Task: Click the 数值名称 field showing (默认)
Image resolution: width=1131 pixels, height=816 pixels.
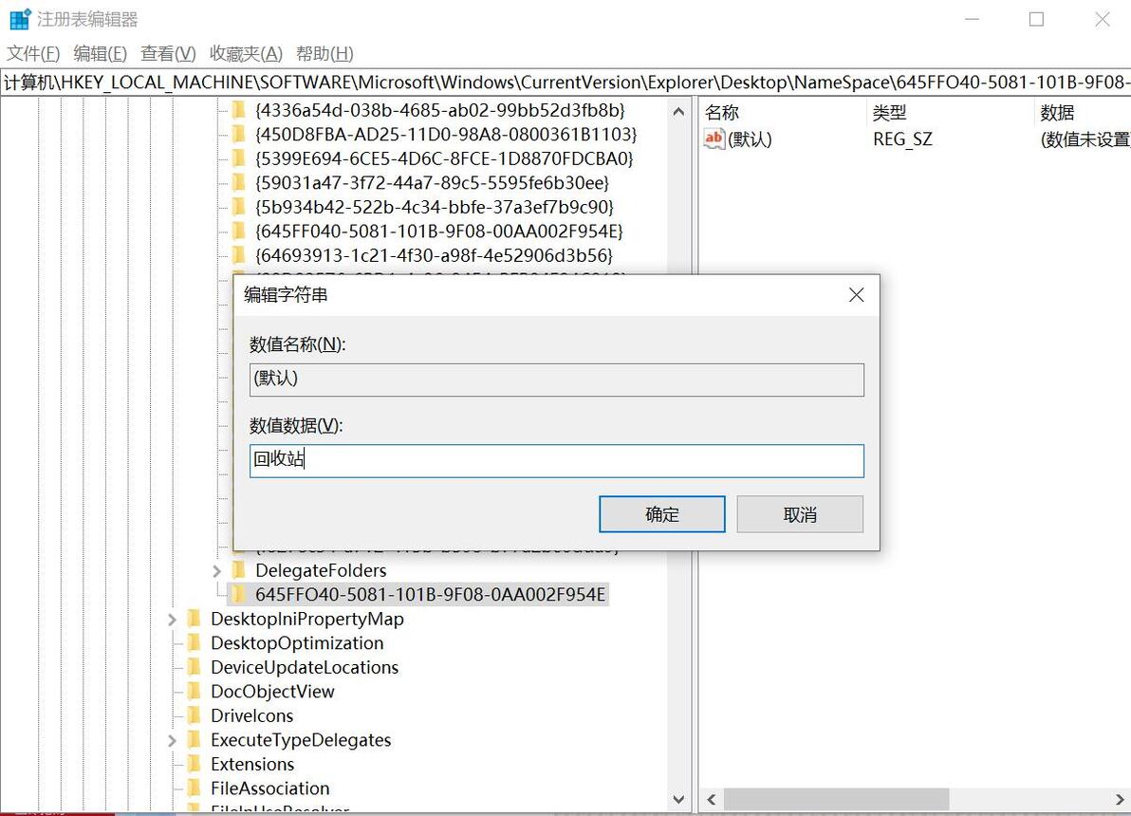Action: tap(557, 380)
